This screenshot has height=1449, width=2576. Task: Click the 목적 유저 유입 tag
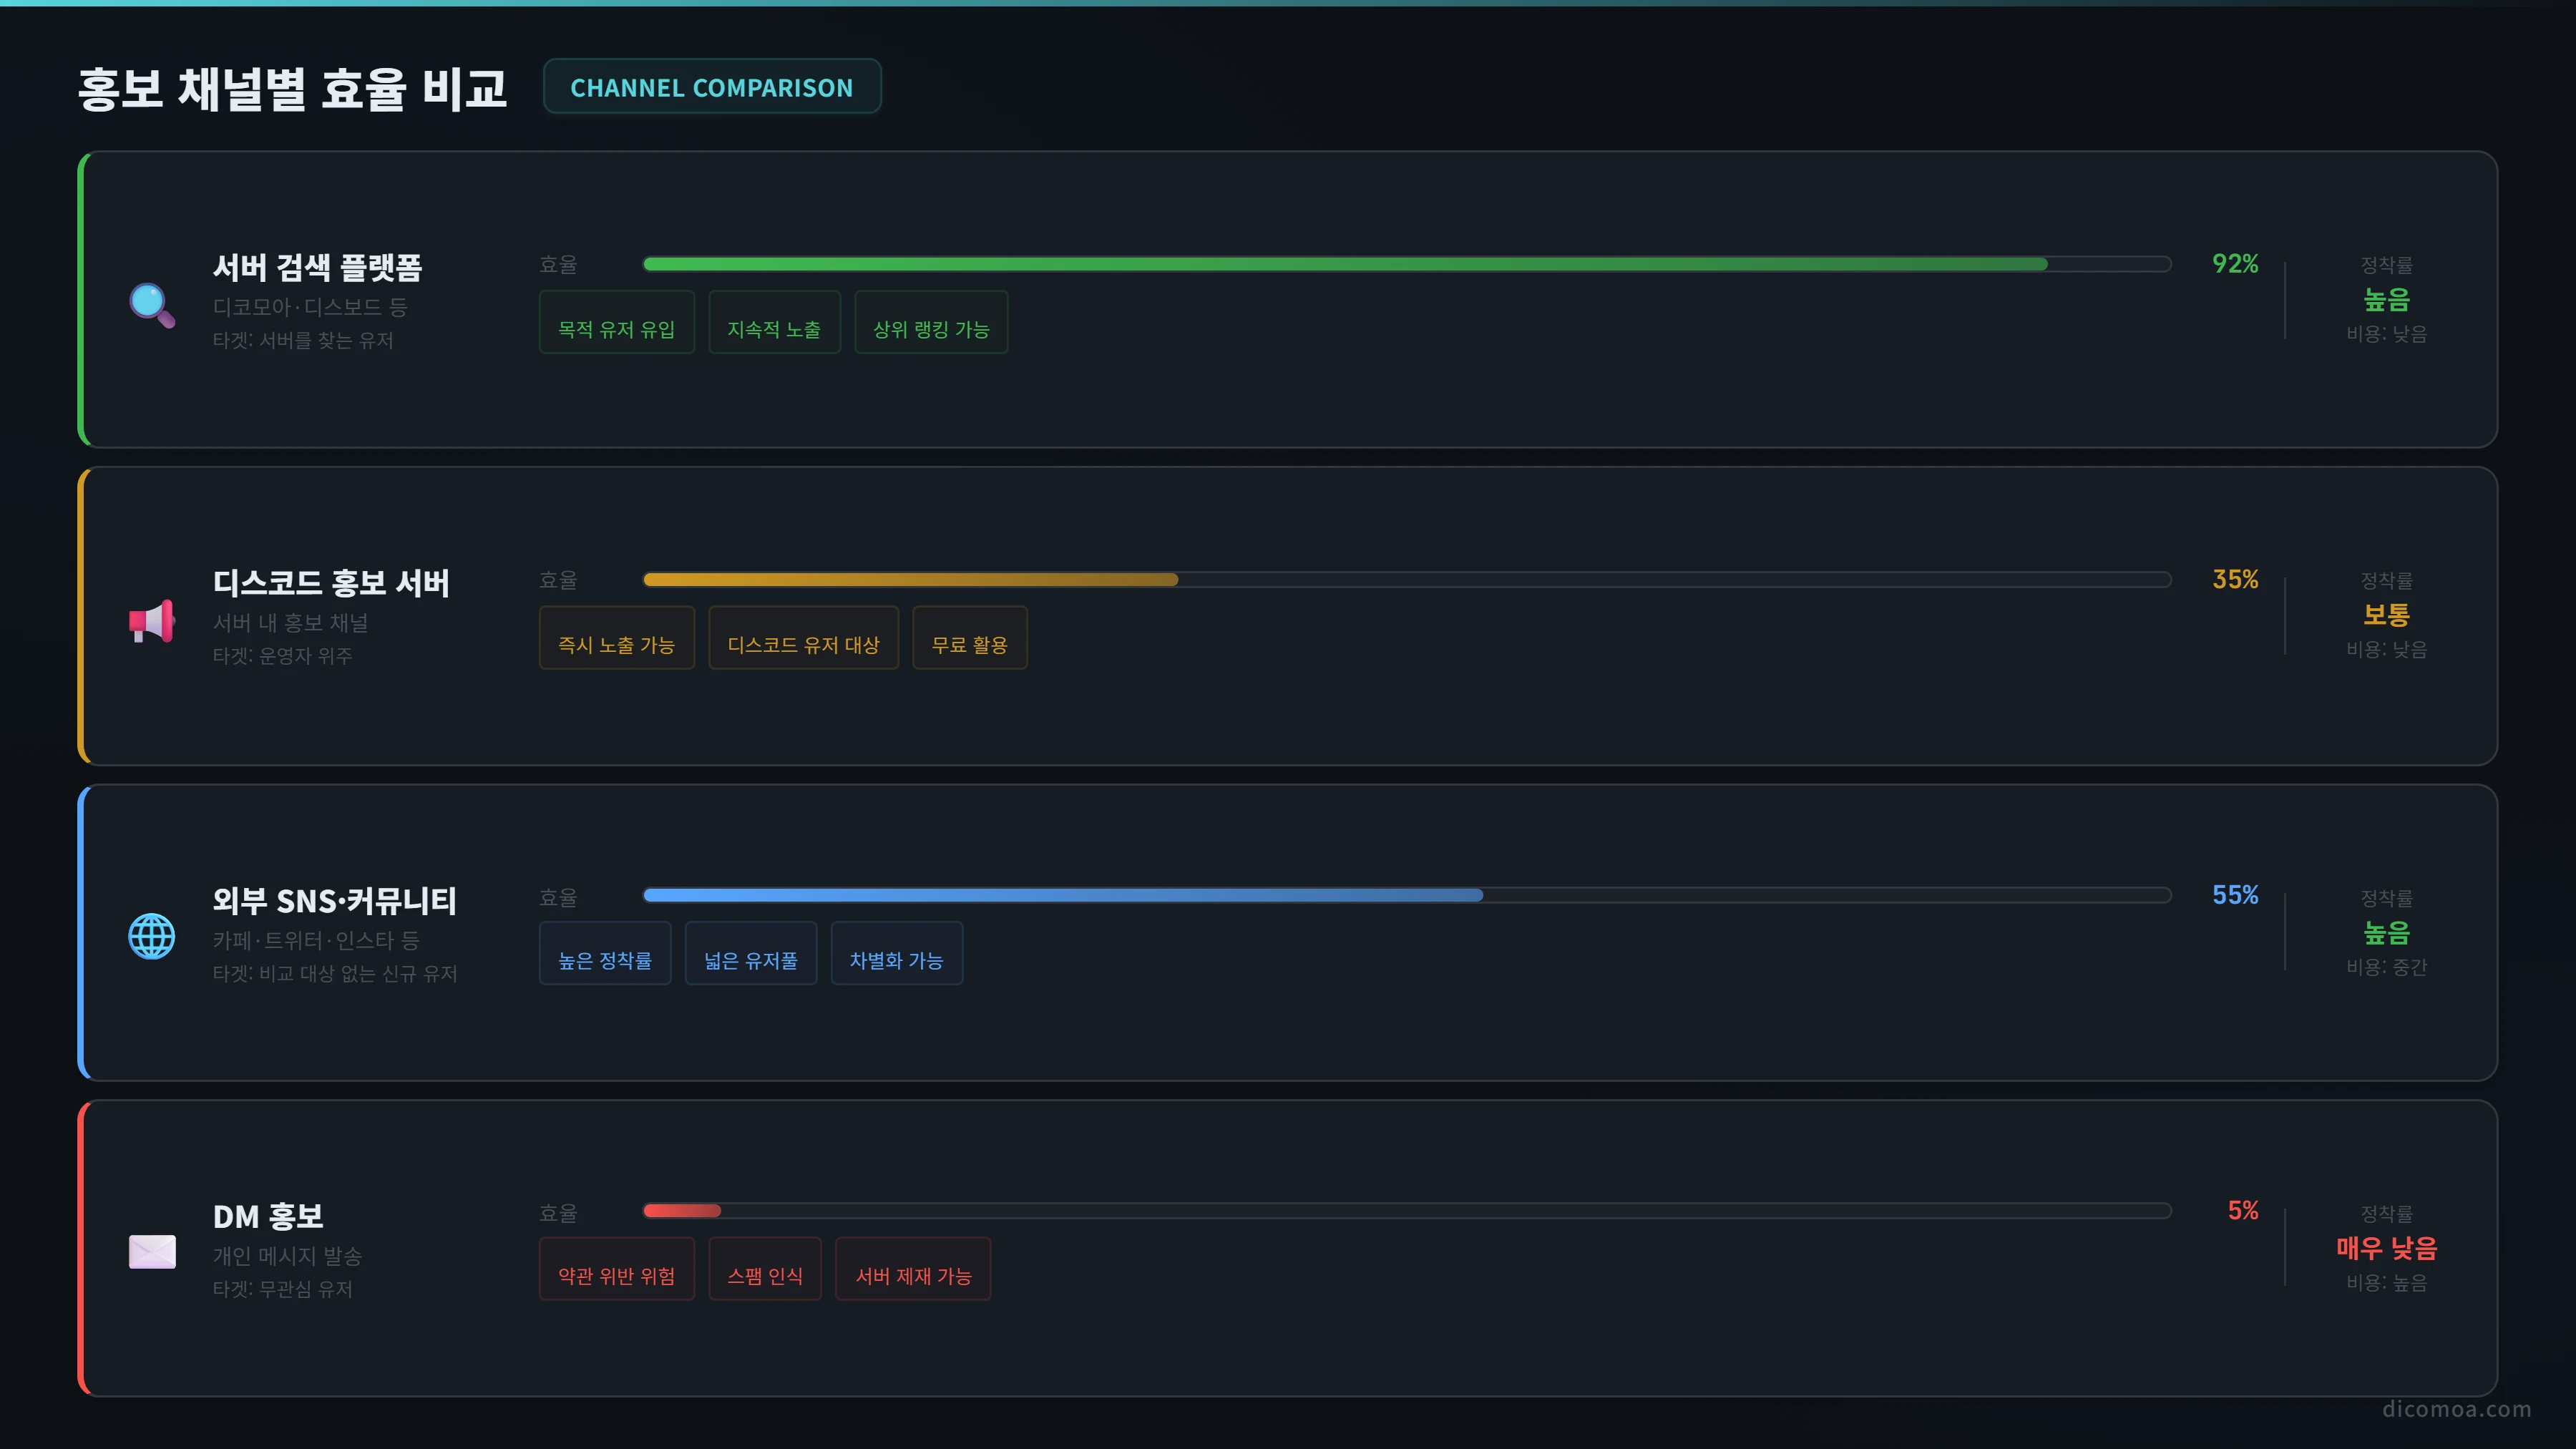pos(617,322)
